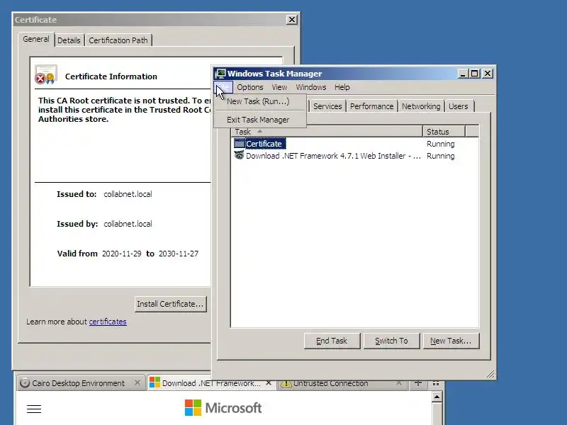
Task: Close the Certificate dialog window
Action: point(292,20)
